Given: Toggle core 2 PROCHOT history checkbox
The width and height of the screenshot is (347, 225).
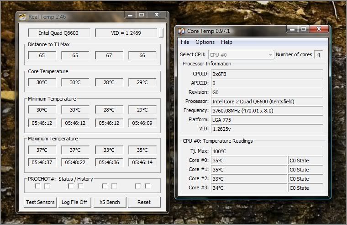Looking at the screenshot, I should tap(114, 186).
